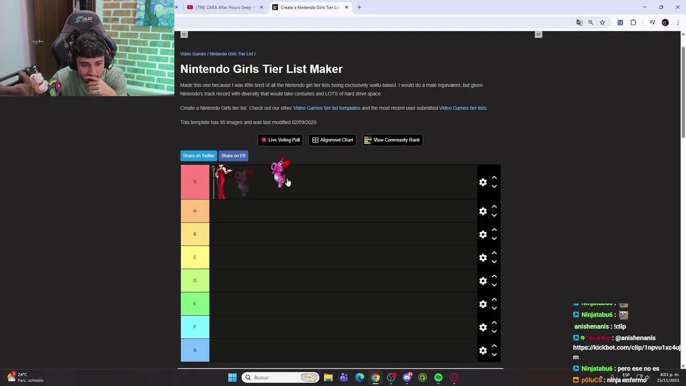Move the A tier row down

pos(494,216)
